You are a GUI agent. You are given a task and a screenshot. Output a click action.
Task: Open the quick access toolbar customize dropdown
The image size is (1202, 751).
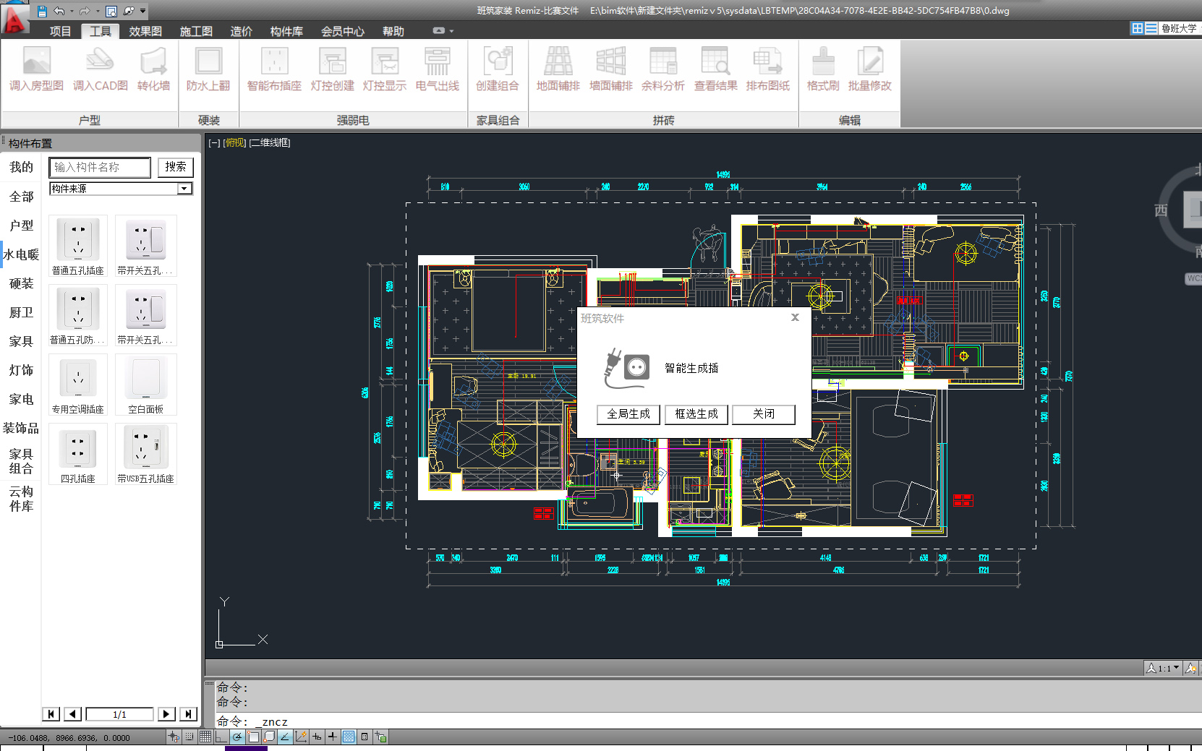pos(143,11)
